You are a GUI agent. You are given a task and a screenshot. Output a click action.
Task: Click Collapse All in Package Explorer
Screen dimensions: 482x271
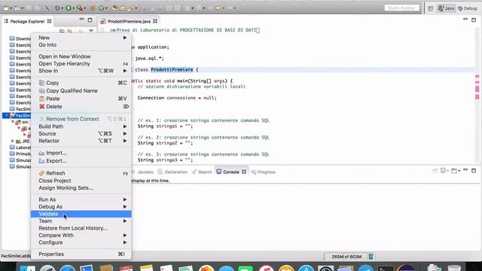[x=62, y=31]
